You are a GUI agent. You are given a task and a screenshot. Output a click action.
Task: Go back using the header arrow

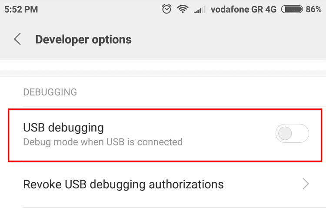coord(17,39)
